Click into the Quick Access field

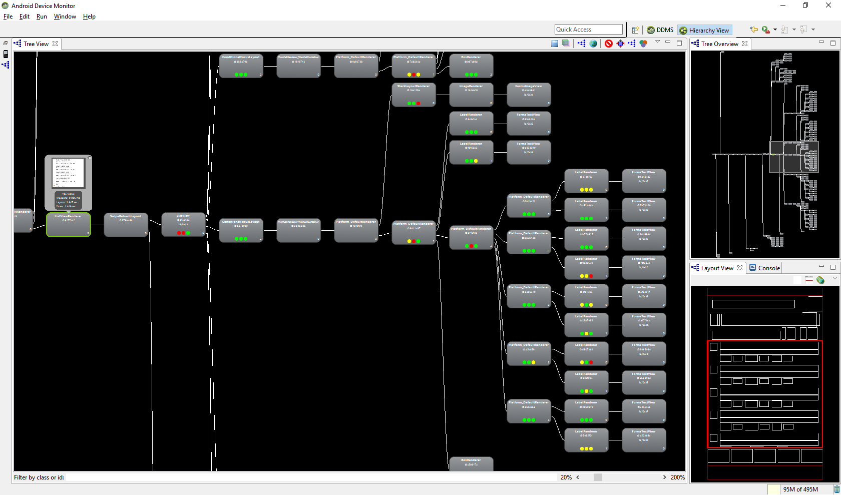pos(589,30)
